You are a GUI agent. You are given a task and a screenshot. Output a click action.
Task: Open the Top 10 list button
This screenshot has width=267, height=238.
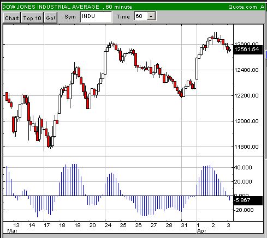click(32, 18)
